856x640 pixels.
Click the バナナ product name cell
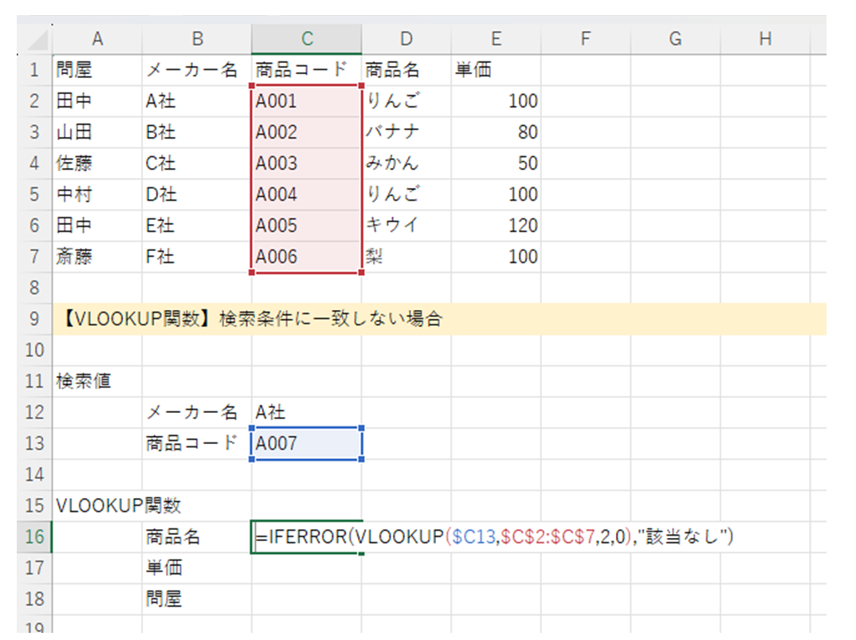click(x=406, y=132)
